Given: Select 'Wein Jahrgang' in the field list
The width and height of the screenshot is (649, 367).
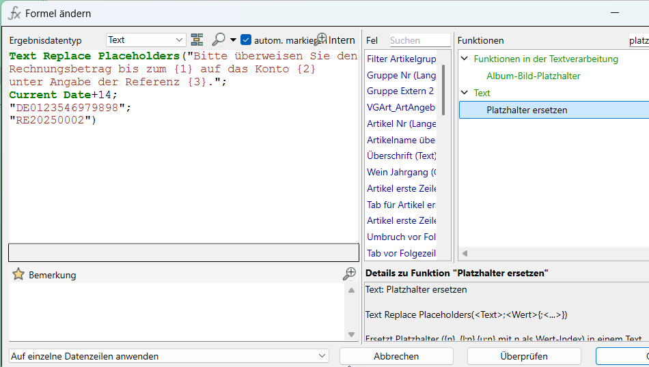Looking at the screenshot, I should point(401,172).
